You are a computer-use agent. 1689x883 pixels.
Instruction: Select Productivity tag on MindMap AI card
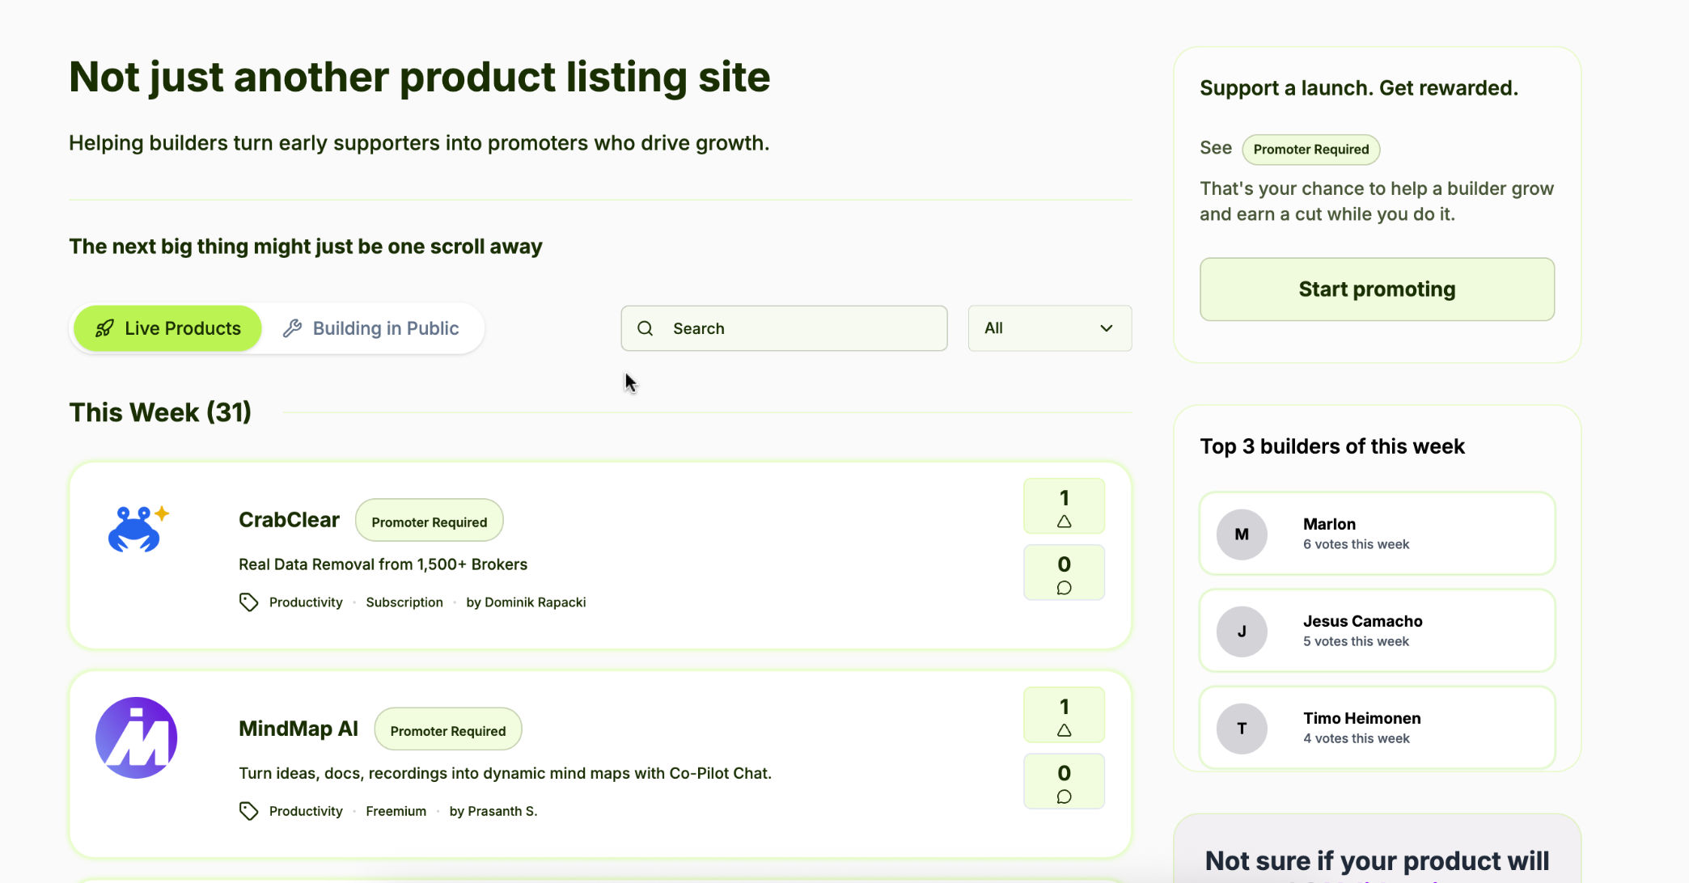[x=306, y=811]
